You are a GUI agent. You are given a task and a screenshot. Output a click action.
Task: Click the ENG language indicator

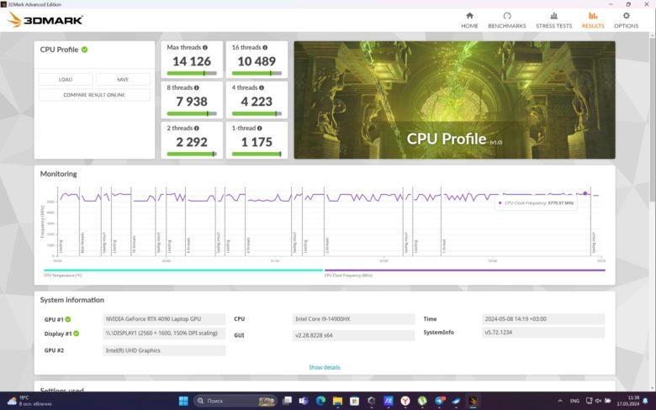point(574,401)
